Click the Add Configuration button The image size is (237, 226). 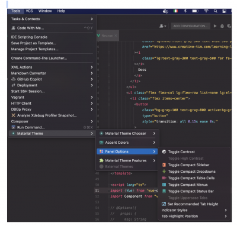tap(190, 26)
